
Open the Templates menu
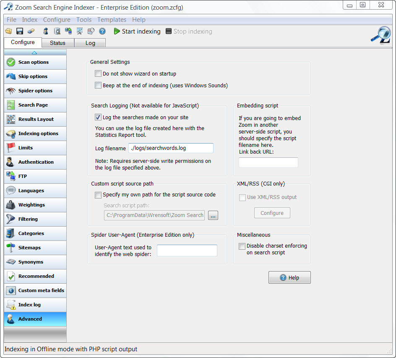pyautogui.click(x=112, y=20)
